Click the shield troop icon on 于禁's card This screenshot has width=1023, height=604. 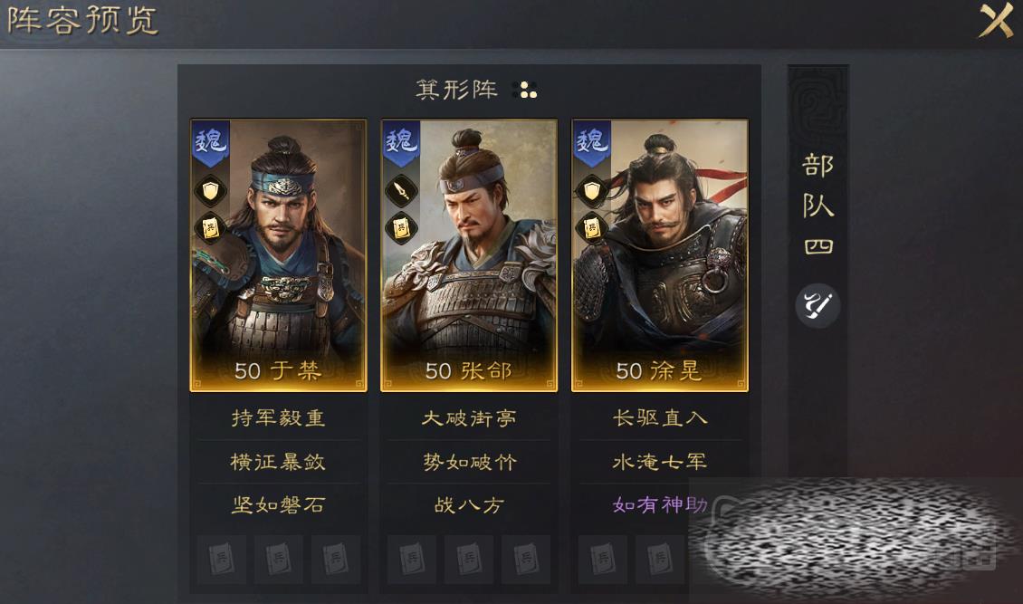click(210, 191)
